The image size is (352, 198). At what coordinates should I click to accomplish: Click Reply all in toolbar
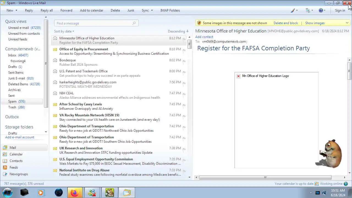tap(47, 10)
